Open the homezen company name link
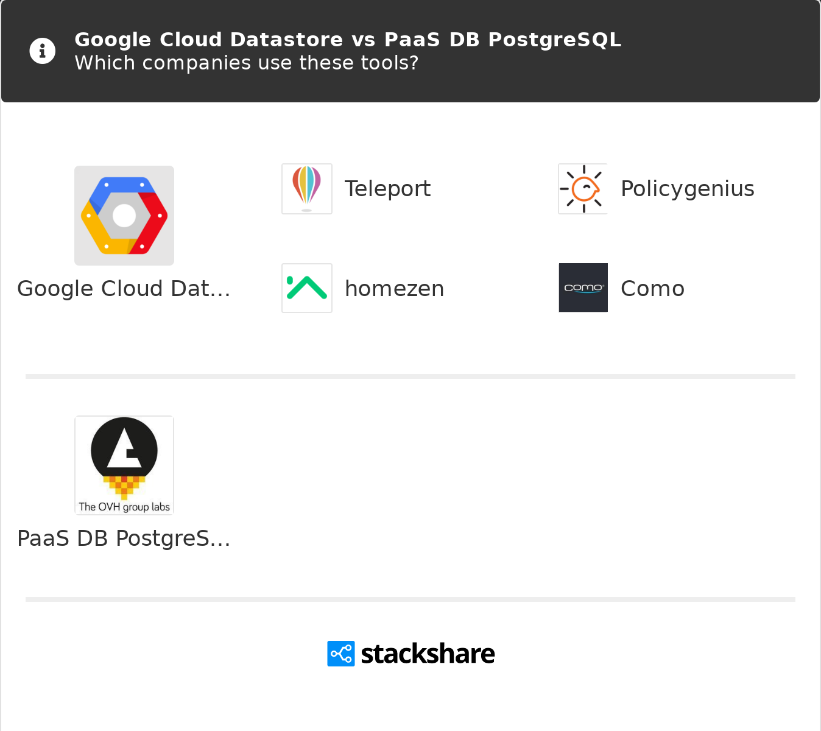Image resolution: width=821 pixels, height=731 pixels. pyautogui.click(x=394, y=289)
